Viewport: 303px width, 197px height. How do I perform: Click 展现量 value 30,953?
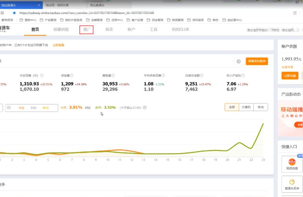click(110, 84)
